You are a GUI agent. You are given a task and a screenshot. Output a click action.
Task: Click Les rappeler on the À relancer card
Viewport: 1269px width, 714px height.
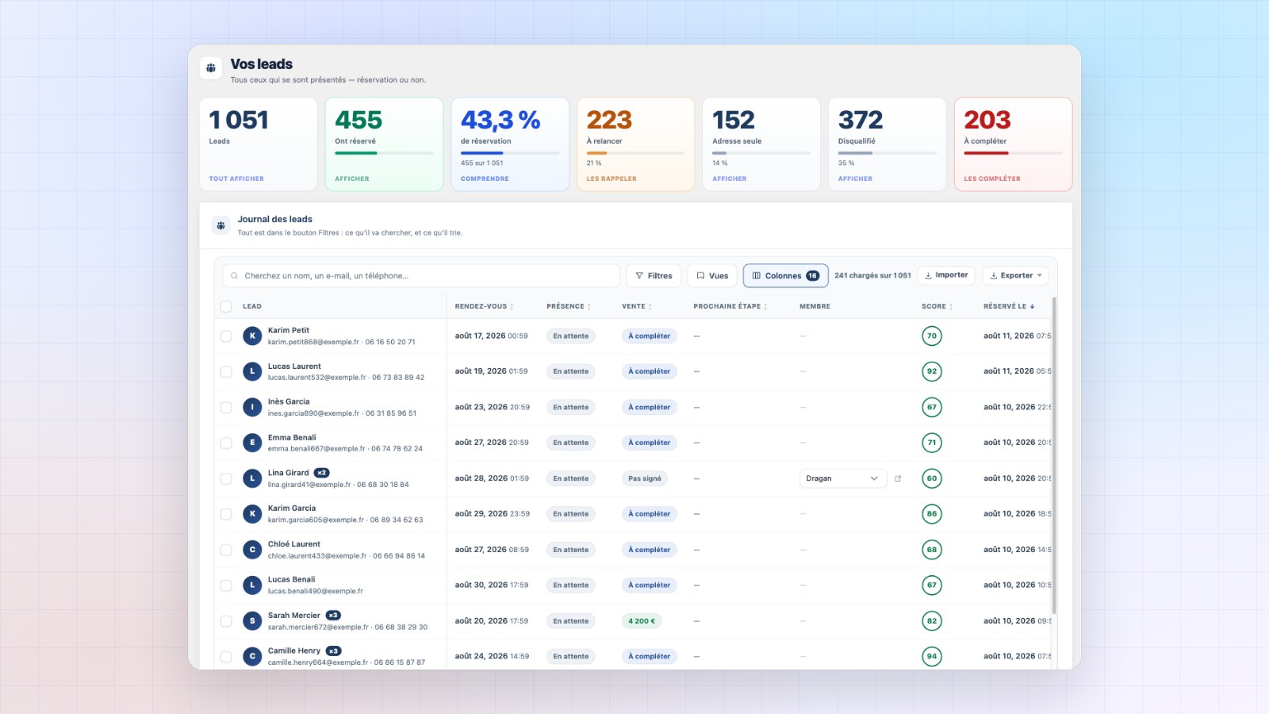click(611, 178)
